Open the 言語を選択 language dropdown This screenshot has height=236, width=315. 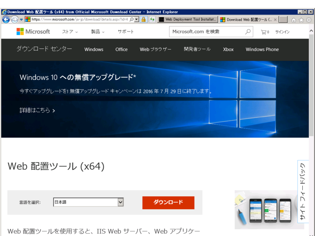(x=88, y=202)
